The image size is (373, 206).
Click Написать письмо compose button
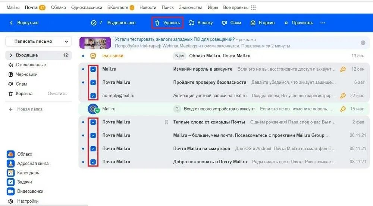click(x=33, y=42)
